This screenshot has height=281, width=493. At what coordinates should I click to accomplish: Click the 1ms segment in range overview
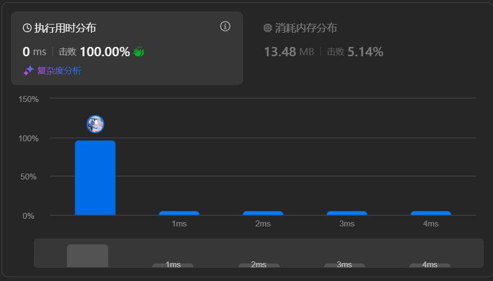(x=173, y=265)
